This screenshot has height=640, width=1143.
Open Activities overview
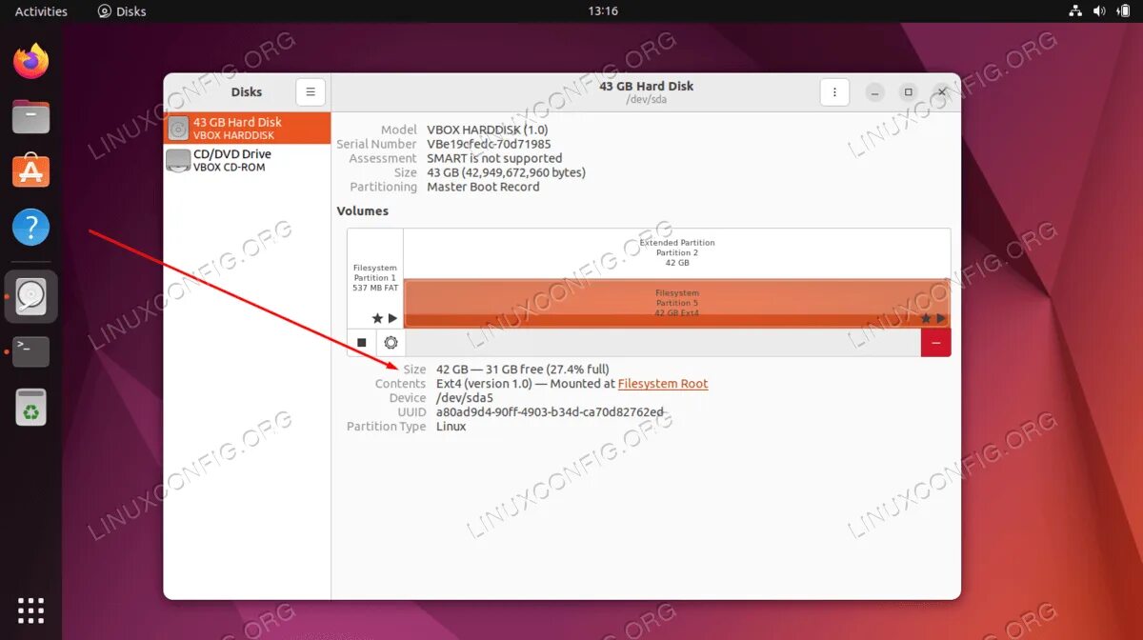click(x=41, y=11)
